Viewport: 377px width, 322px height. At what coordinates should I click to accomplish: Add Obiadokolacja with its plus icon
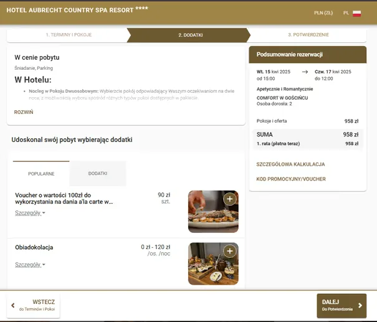pos(230,251)
